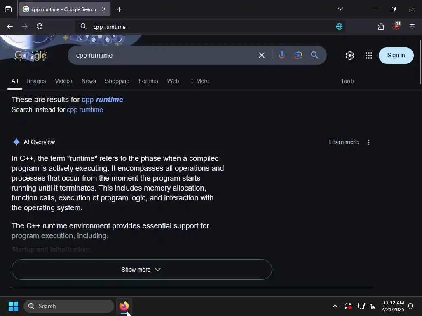Open AI Overview three-dot options menu
Screen dimensions: 422x316
pos(369,142)
